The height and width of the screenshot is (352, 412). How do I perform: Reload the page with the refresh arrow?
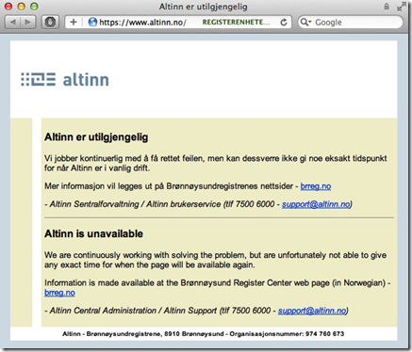284,23
